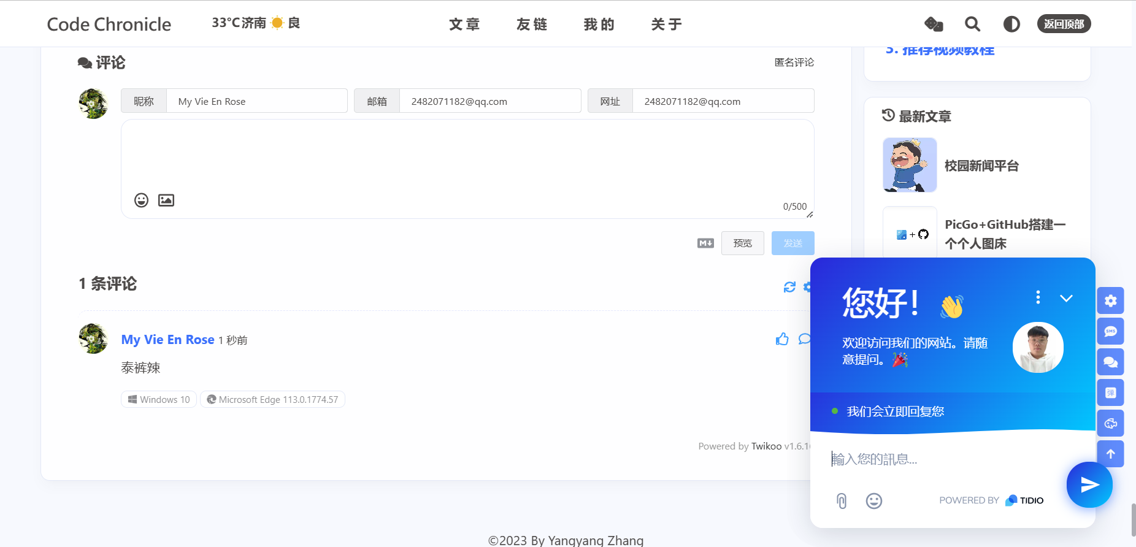Viewport: 1136px width, 547px height.
Task: Send the chat message with arrow button
Action: pyautogui.click(x=1089, y=485)
